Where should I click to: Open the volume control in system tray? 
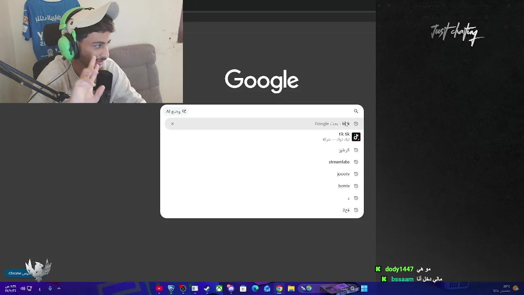[23, 288]
